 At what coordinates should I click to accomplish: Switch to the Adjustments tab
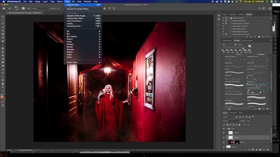227,41
